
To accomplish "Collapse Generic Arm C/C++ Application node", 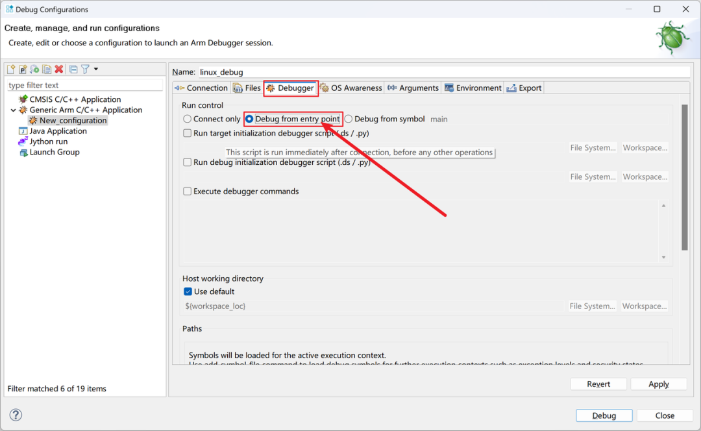I will click(x=14, y=110).
